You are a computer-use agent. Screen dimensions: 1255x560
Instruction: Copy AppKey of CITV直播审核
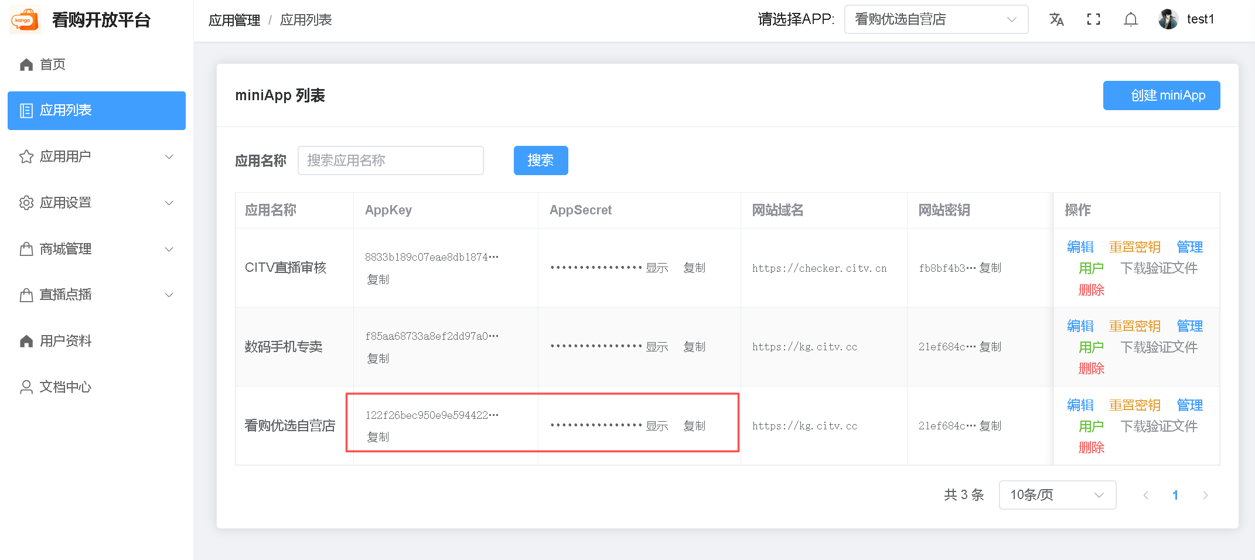click(x=378, y=279)
